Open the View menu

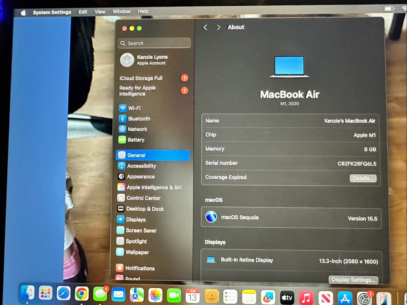99,12
